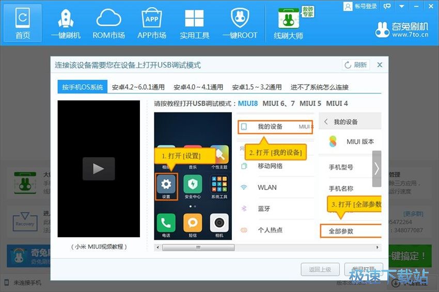
Task: Select the 安卓4.2~6.0.1通用 tab
Action: (138, 87)
